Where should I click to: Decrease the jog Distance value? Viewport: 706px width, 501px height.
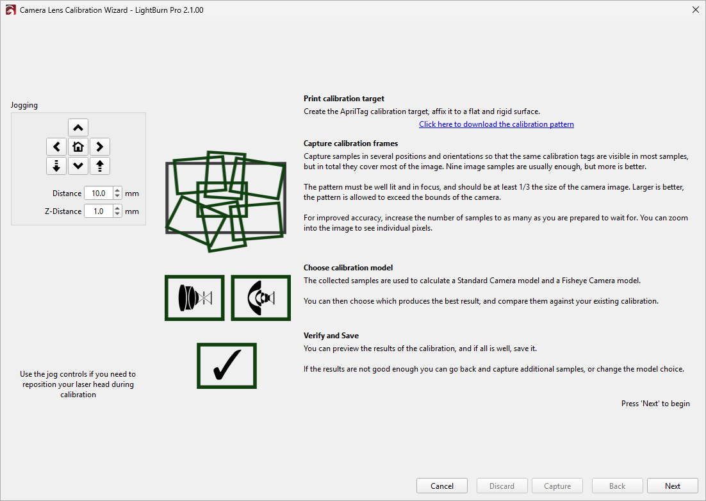[x=117, y=196]
